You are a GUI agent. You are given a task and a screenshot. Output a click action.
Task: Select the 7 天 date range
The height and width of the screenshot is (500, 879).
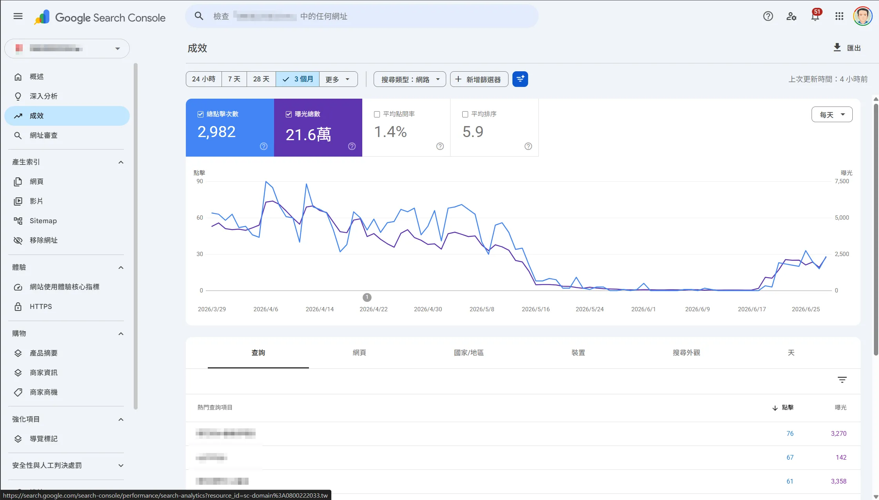click(234, 79)
